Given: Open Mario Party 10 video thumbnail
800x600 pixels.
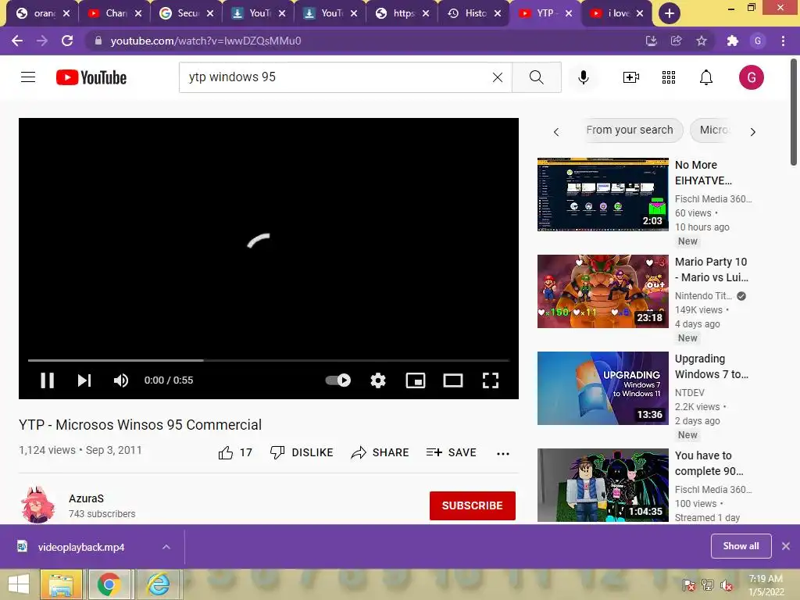Looking at the screenshot, I should [602, 291].
